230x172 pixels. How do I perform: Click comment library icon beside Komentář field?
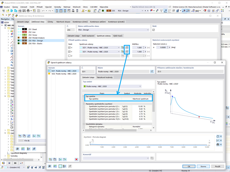[x=152, y=158]
